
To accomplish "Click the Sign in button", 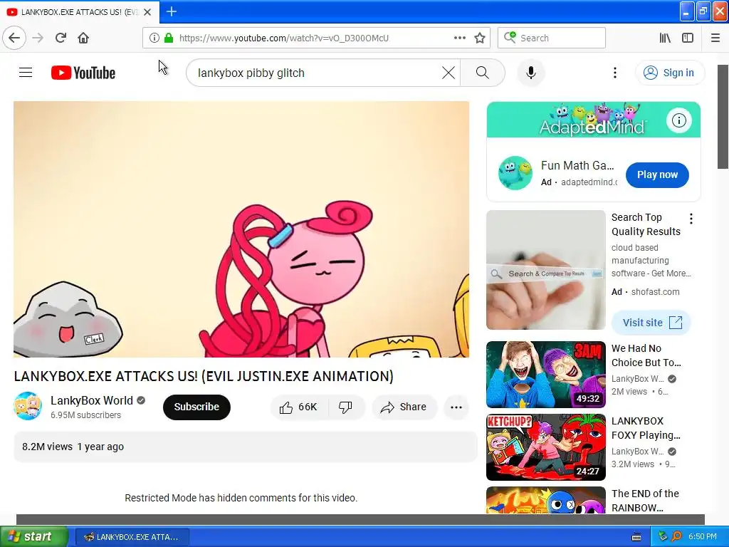I will [669, 73].
